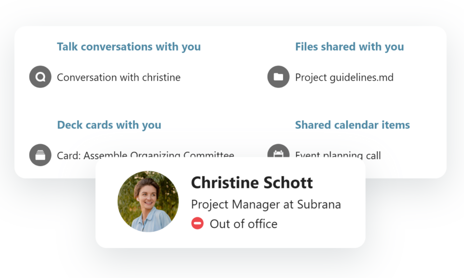Open the Event planning call calendar item
464x278 pixels.
coord(338,155)
